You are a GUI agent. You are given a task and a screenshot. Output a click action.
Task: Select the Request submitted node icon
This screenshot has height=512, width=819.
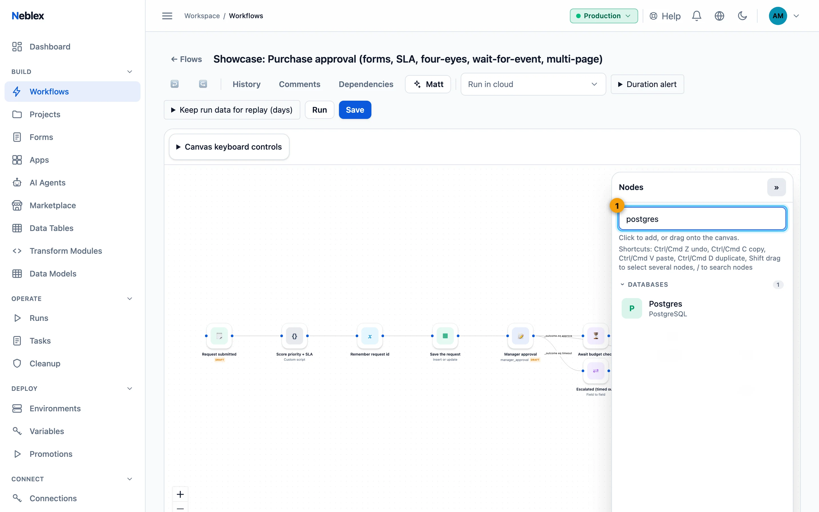point(219,336)
